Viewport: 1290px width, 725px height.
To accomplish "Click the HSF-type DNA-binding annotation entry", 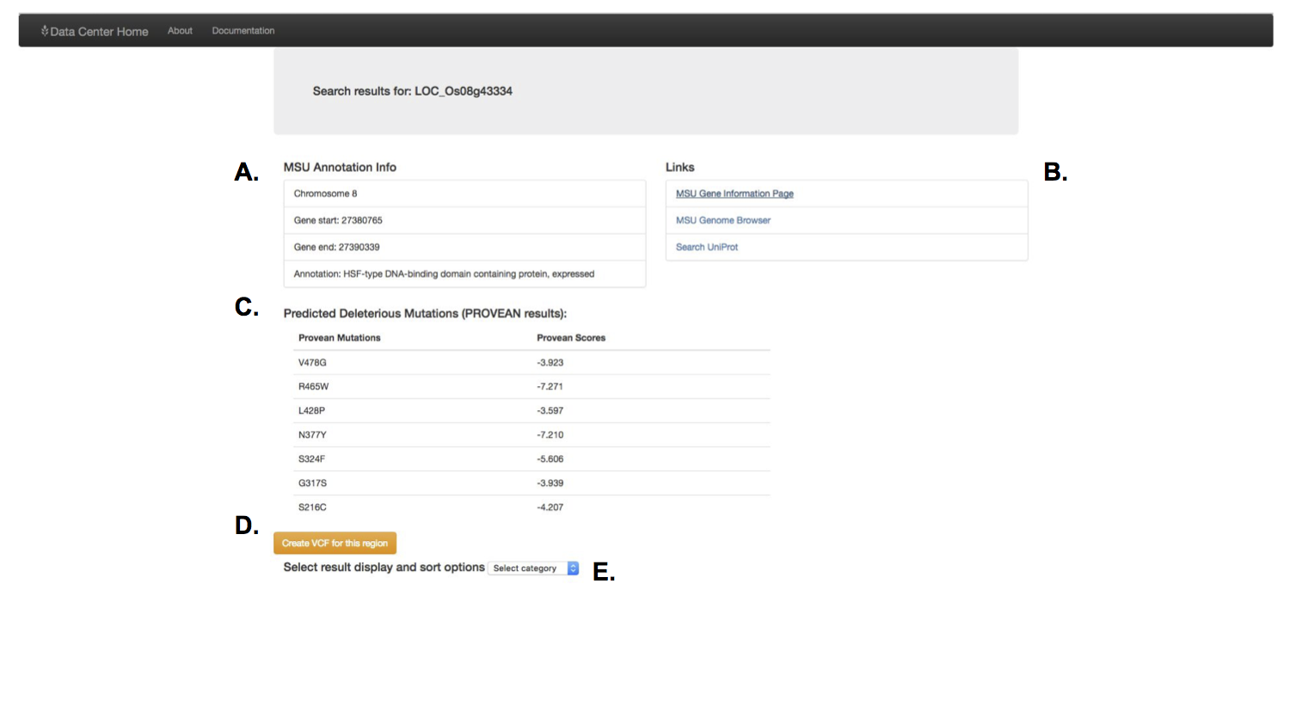I will point(464,273).
